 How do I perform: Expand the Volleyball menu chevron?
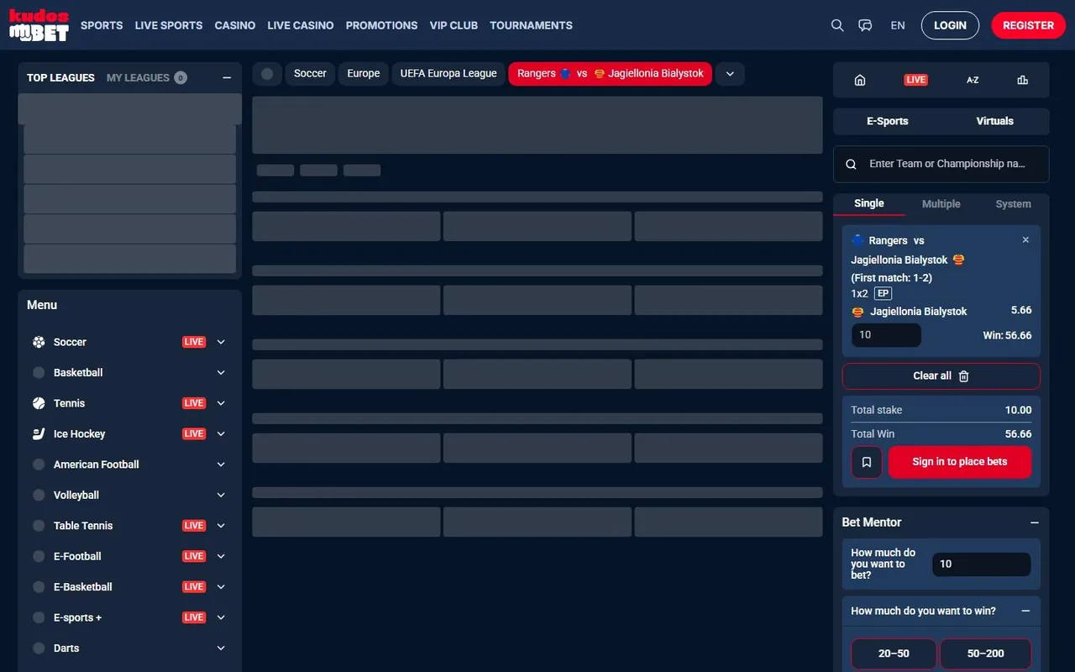click(221, 495)
